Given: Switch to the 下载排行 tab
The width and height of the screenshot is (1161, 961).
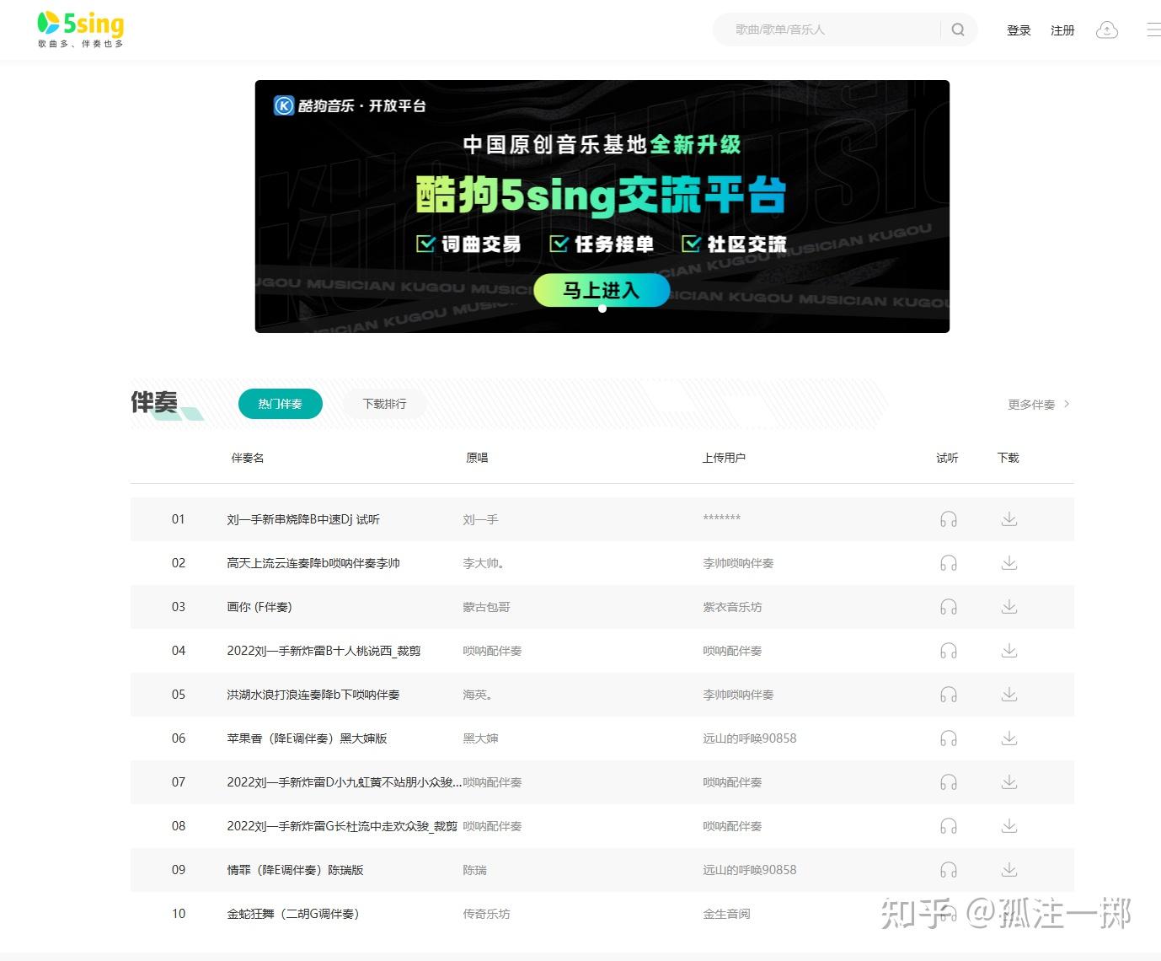Looking at the screenshot, I should pyautogui.click(x=383, y=404).
